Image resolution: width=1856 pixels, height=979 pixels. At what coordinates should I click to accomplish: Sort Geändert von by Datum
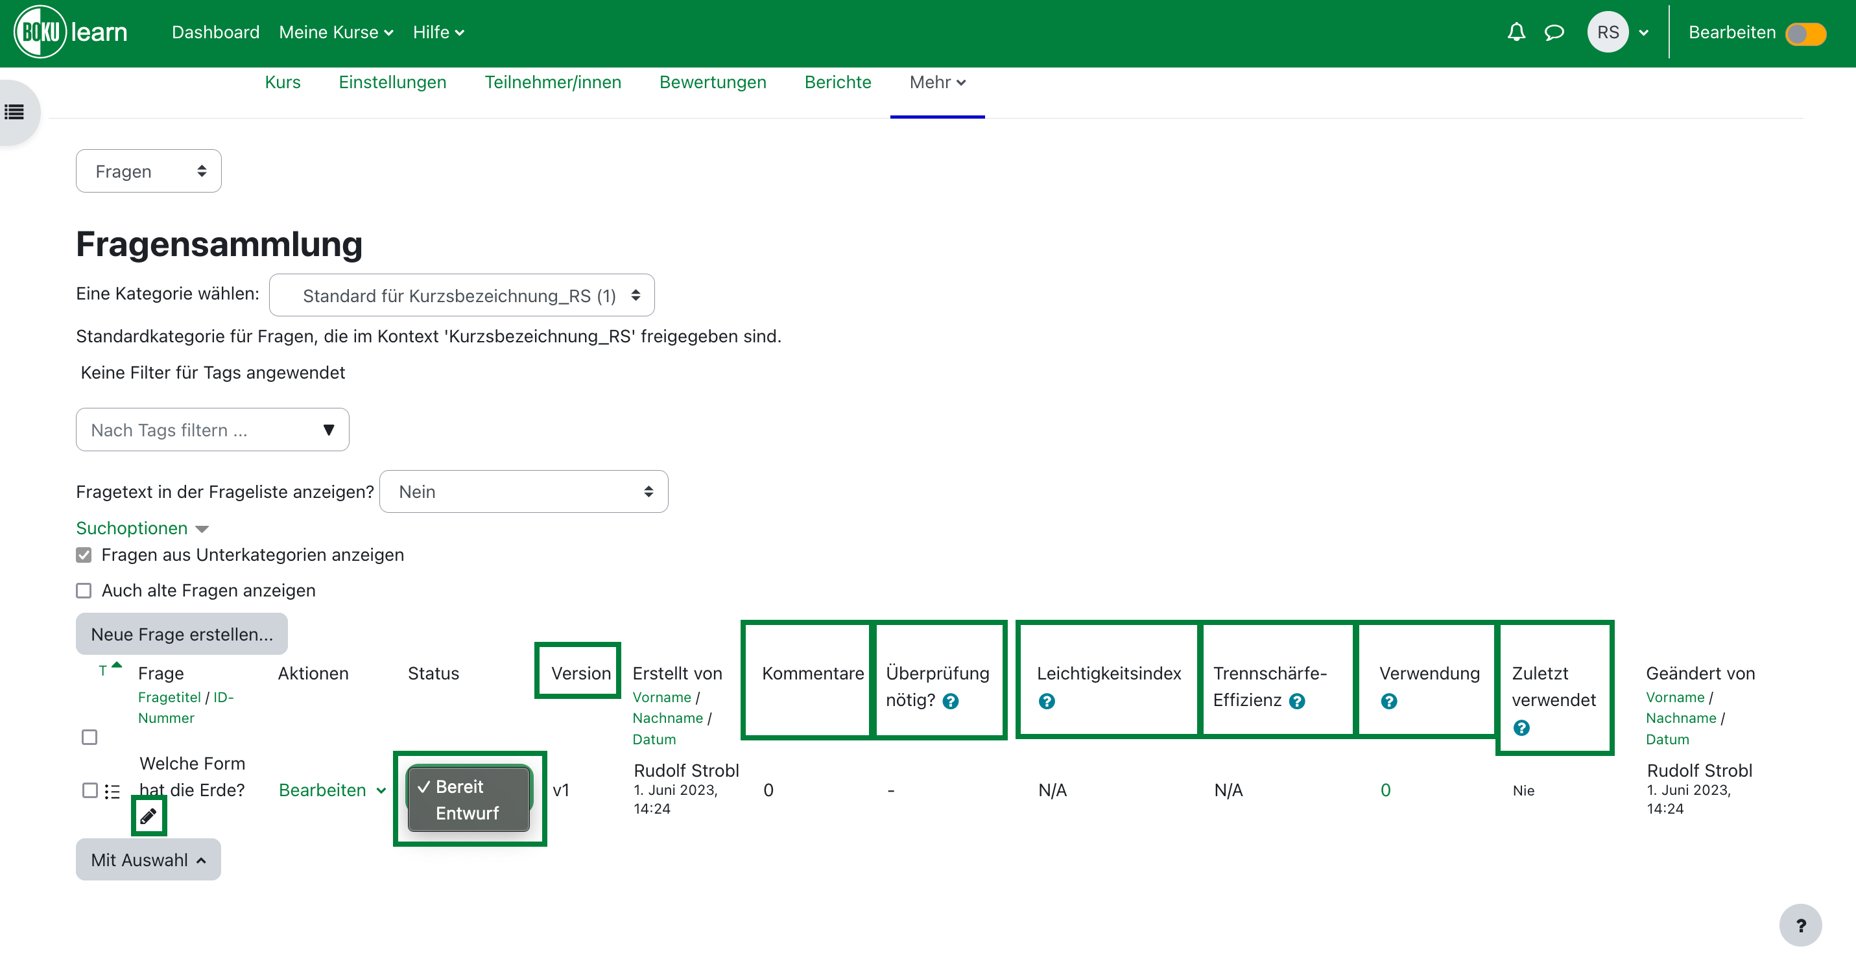pos(1667,739)
